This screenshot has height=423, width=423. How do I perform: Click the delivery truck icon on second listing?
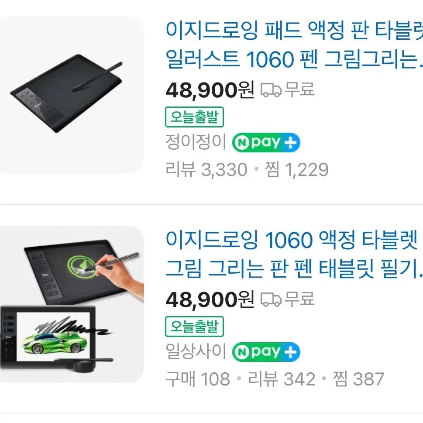pyautogui.click(x=271, y=299)
